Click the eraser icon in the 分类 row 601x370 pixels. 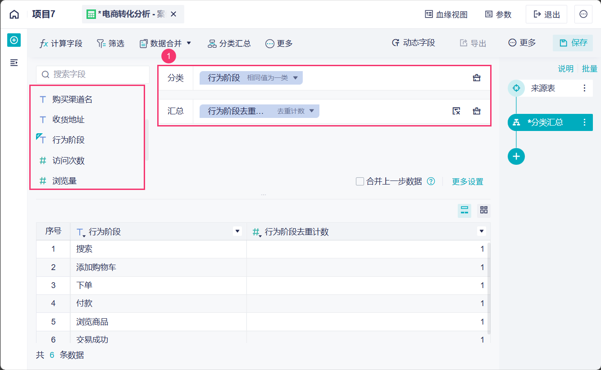point(477,78)
